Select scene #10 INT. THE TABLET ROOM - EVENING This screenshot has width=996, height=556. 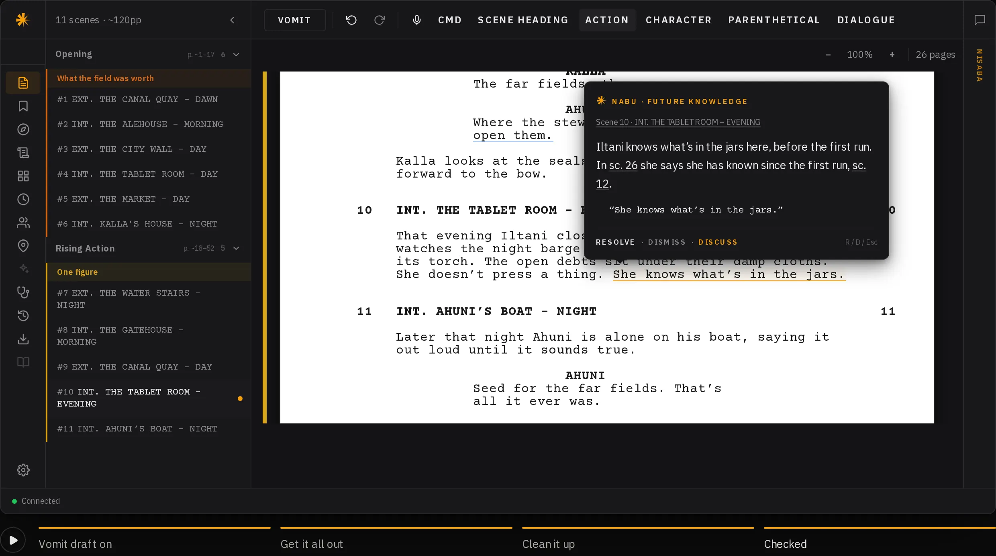coord(149,398)
